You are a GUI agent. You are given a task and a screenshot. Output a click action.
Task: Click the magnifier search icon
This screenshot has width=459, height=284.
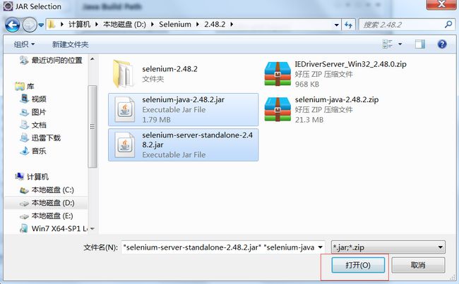448,25
